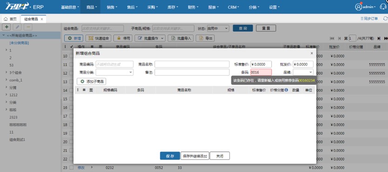Switch to the 首页 tab
Screen dimensions: 388x172
[10, 19]
